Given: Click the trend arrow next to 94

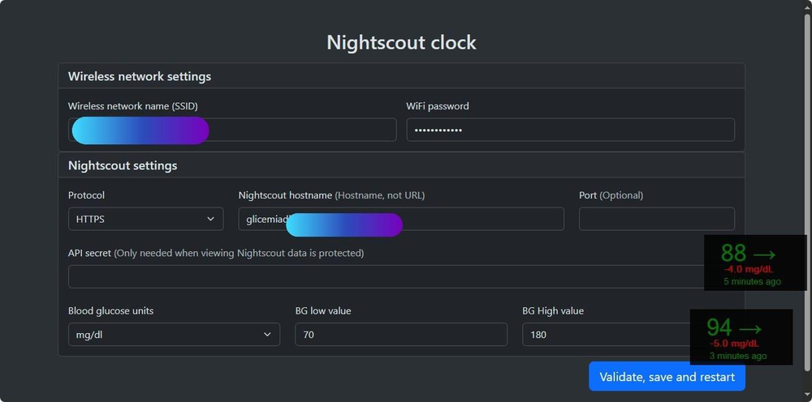Looking at the screenshot, I should tap(749, 328).
